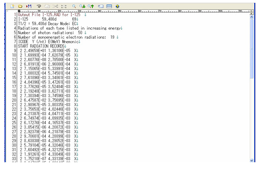Click the value '3.47261E-03' on line 16
Screen dimensions: 260x174
tap(59, 82)
